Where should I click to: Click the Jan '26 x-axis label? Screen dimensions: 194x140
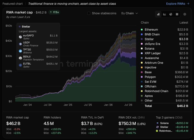[x=108, y=105]
